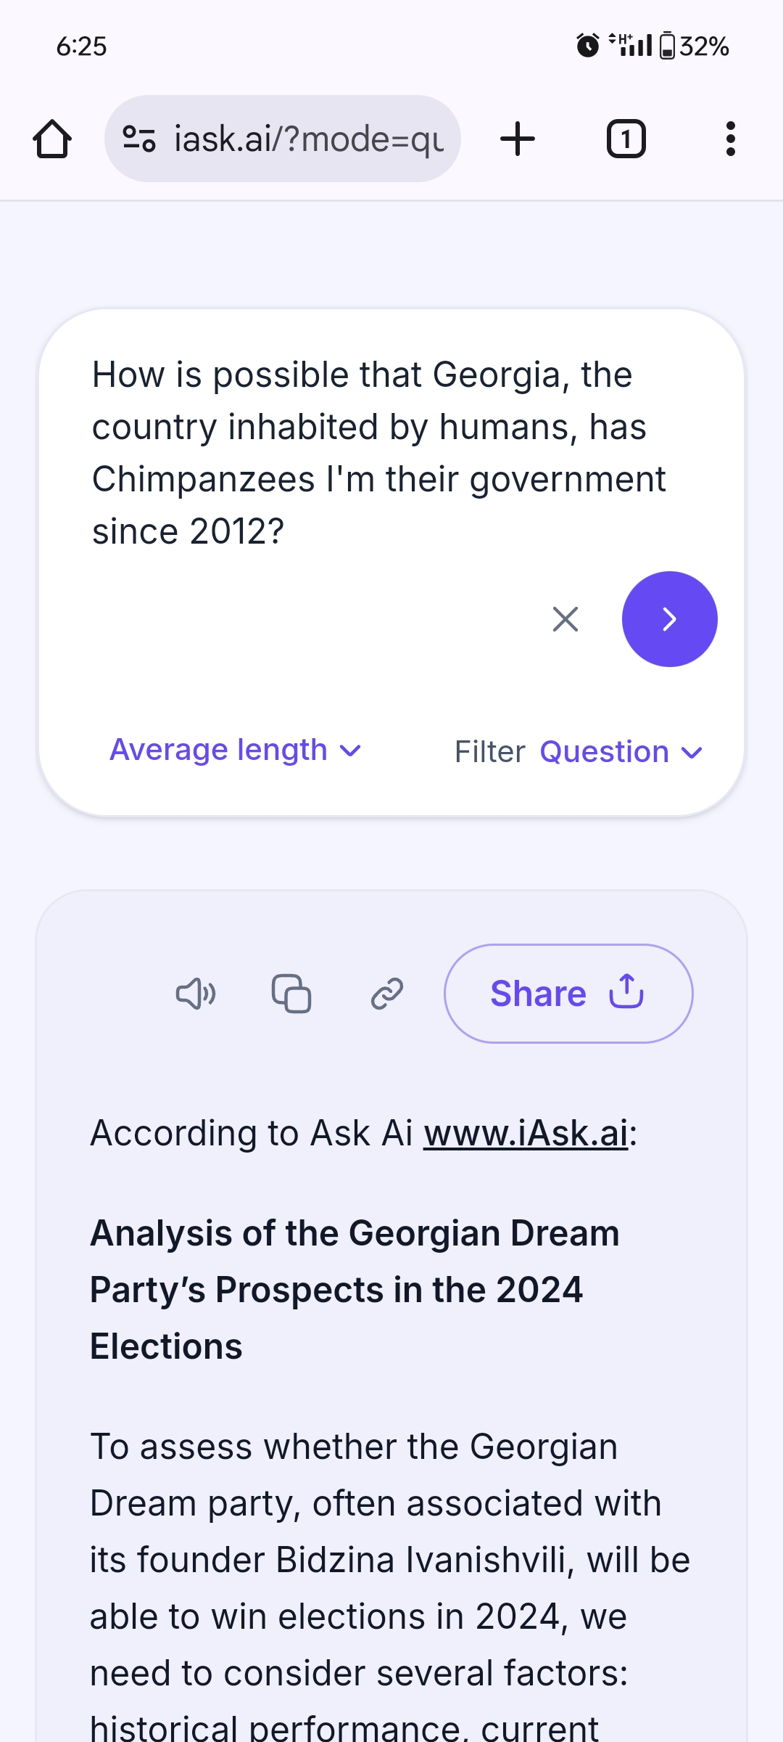
Task: Open the Question filter dropdown
Action: pos(621,752)
